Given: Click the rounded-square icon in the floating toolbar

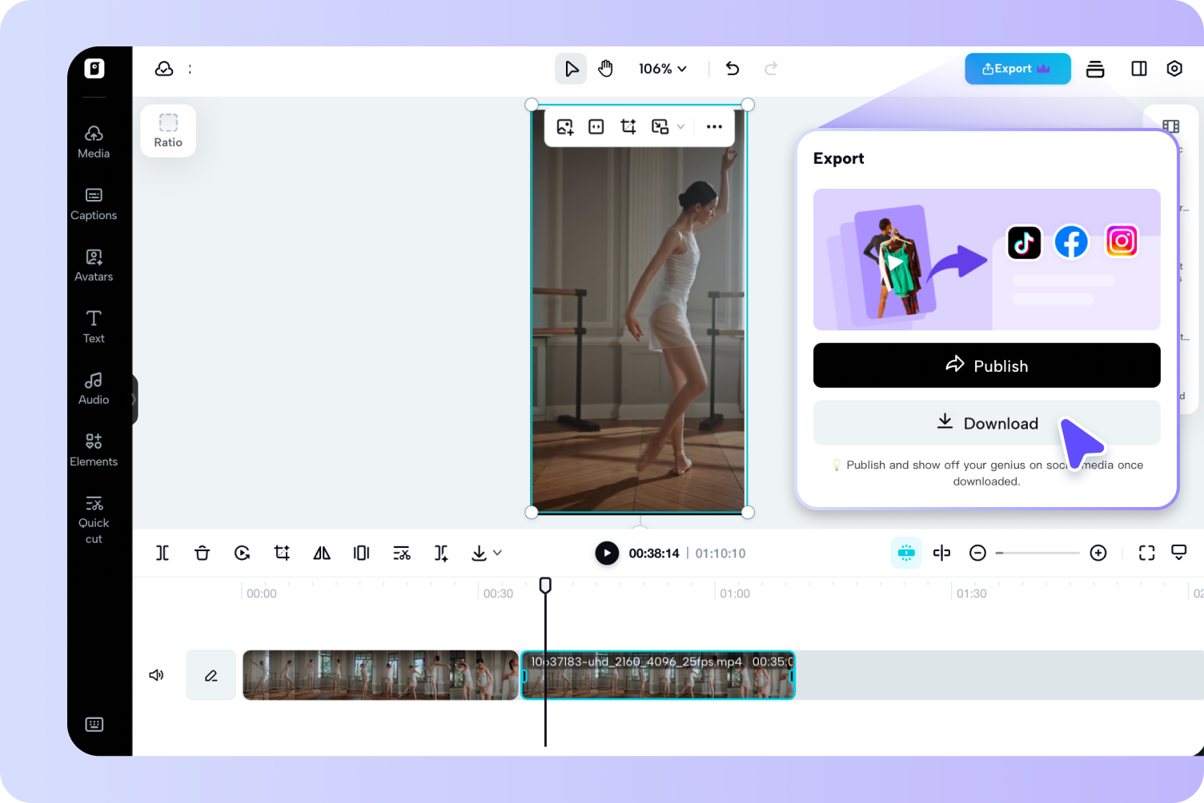Looking at the screenshot, I should (x=596, y=127).
